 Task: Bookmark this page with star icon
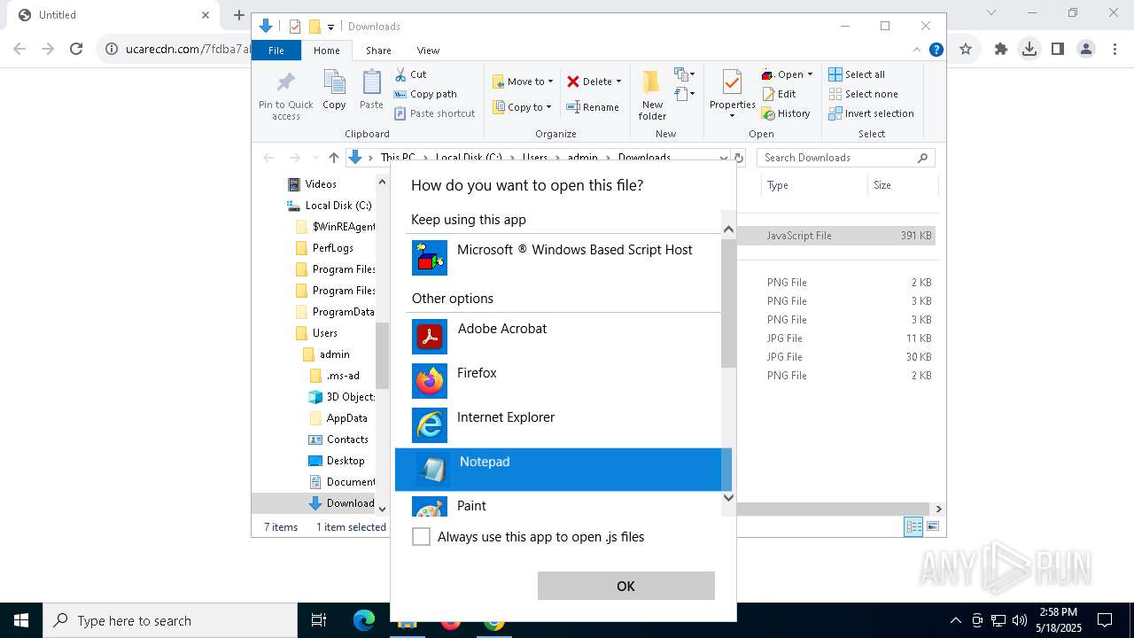point(966,49)
